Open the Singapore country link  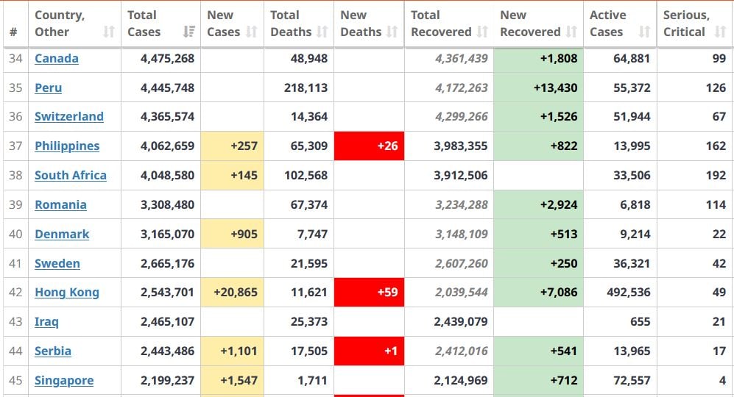tap(64, 381)
